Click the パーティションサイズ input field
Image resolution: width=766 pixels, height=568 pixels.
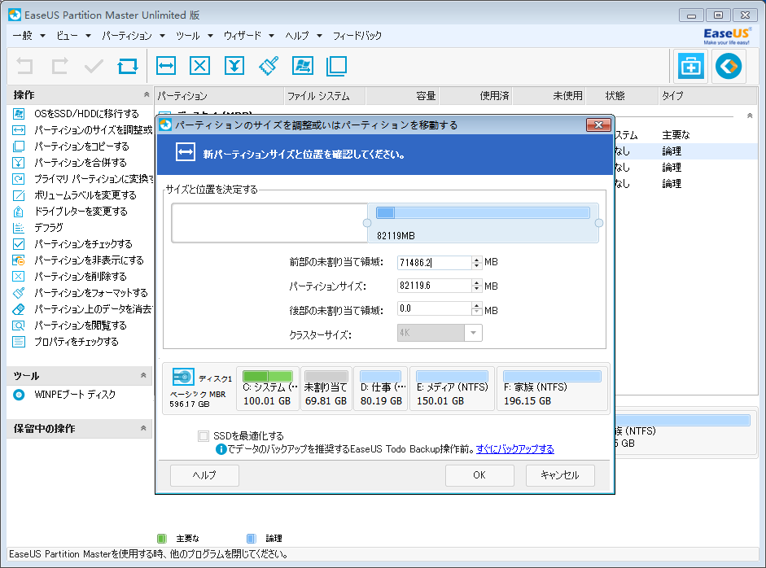coord(435,286)
